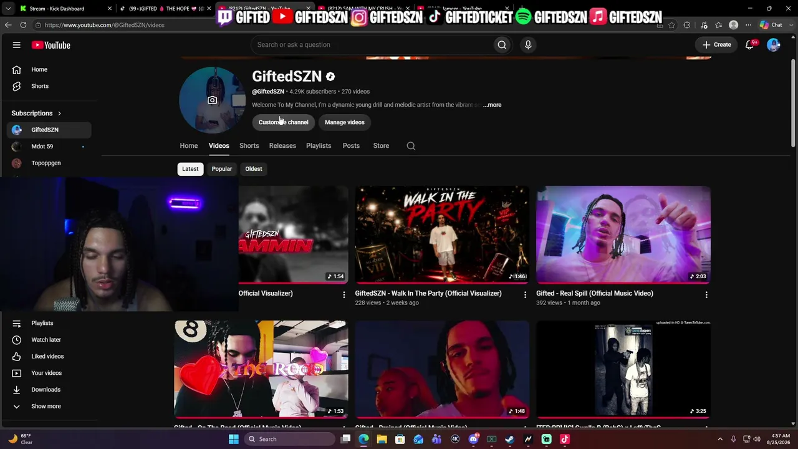Open YouTube notifications bell
The height and width of the screenshot is (449, 798).
[x=750, y=45]
